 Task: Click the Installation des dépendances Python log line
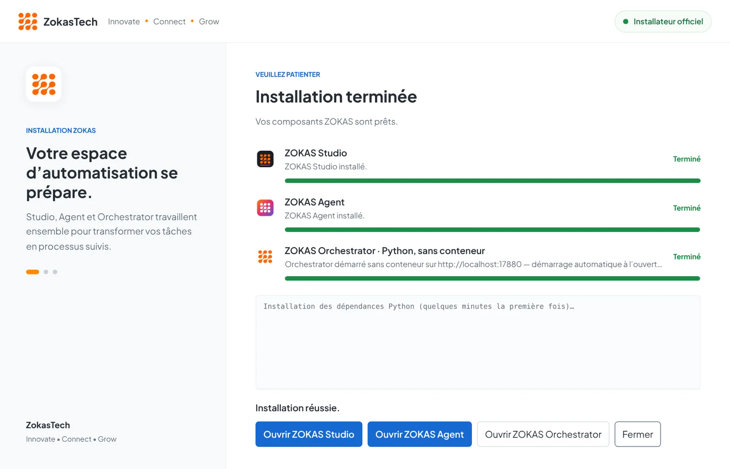[x=419, y=306]
